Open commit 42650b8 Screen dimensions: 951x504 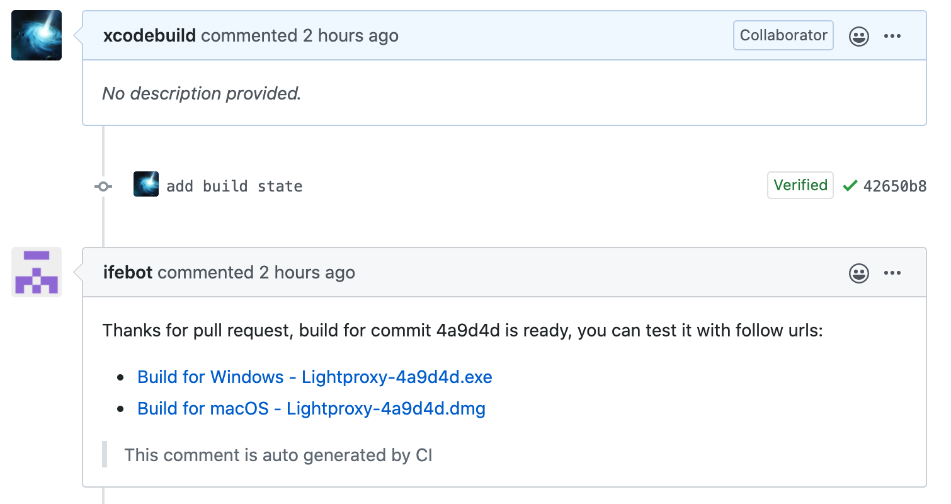pyautogui.click(x=895, y=186)
